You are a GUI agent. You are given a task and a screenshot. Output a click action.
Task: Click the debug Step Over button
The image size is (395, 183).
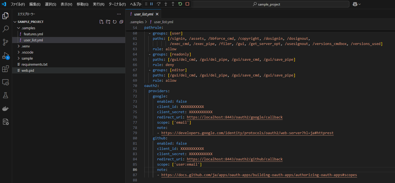point(159,4)
